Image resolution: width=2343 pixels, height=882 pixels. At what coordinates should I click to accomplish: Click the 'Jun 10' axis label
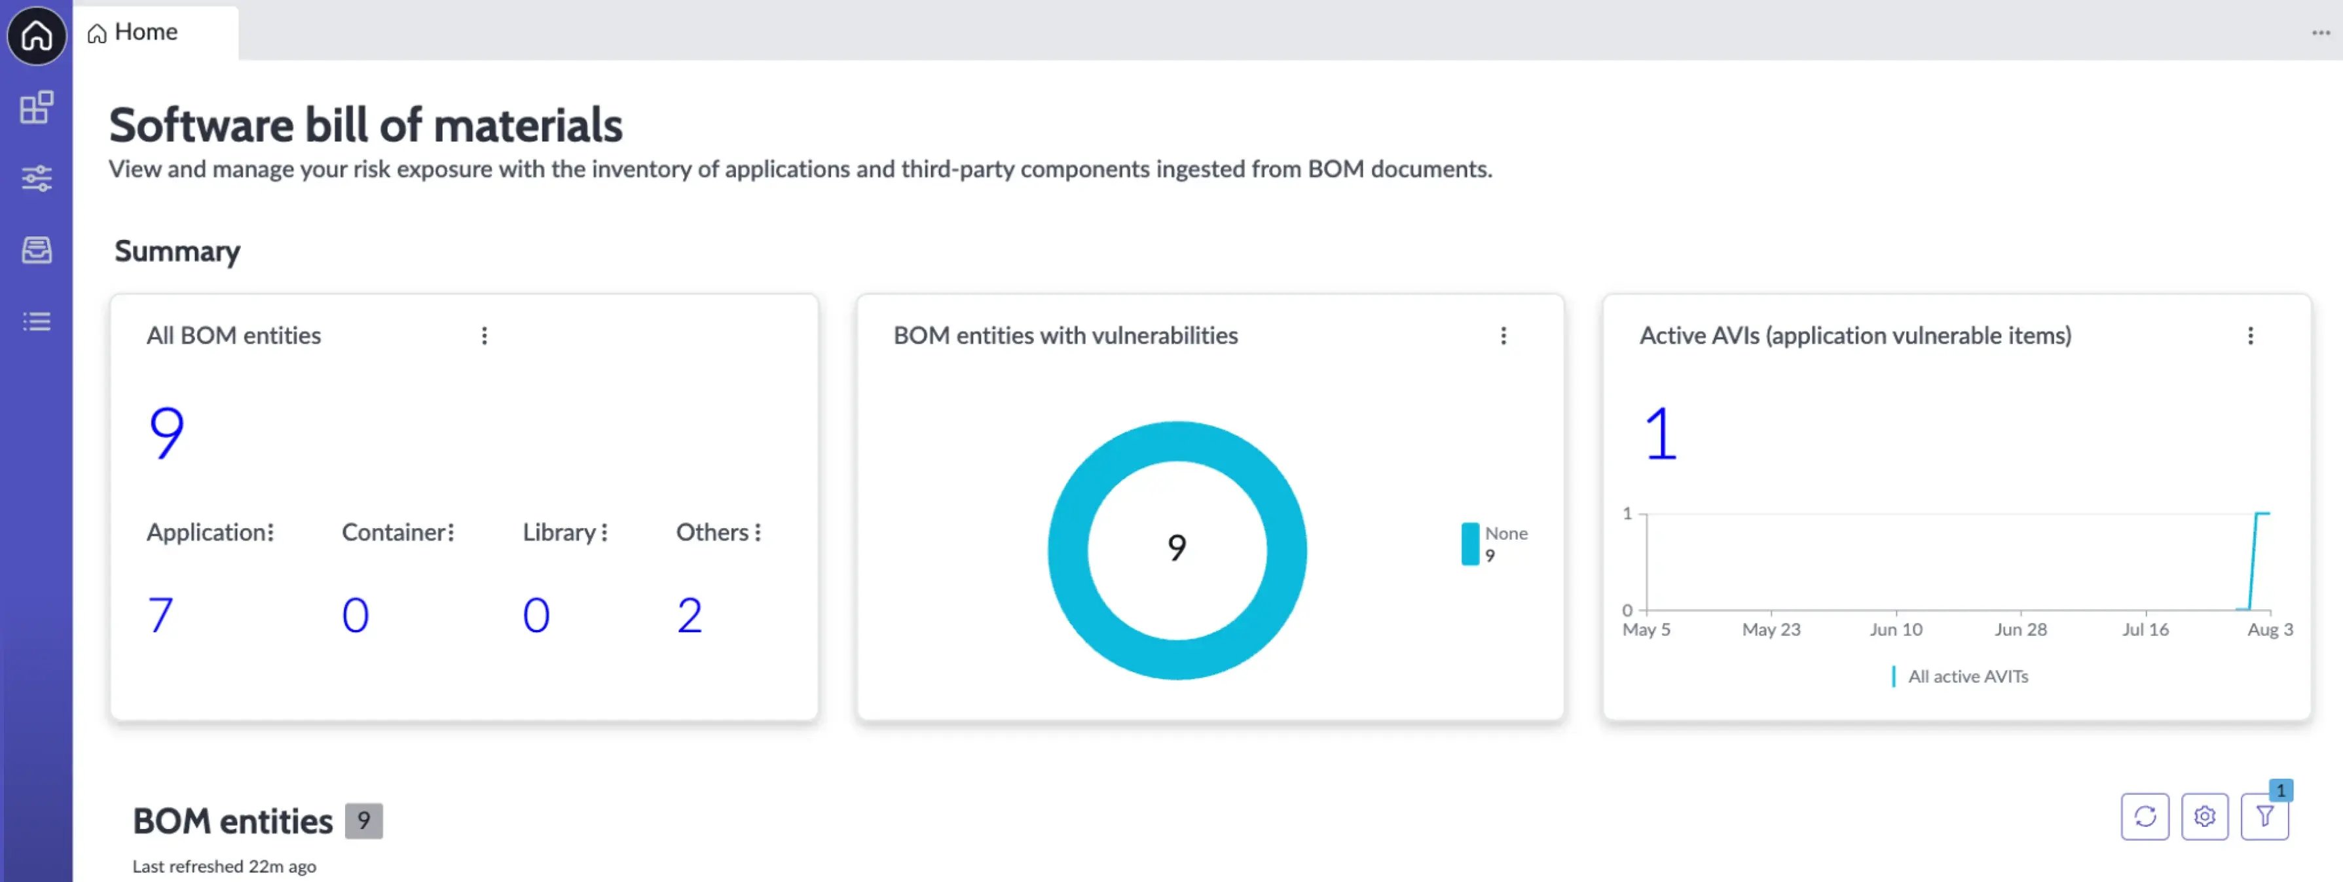point(1896,629)
